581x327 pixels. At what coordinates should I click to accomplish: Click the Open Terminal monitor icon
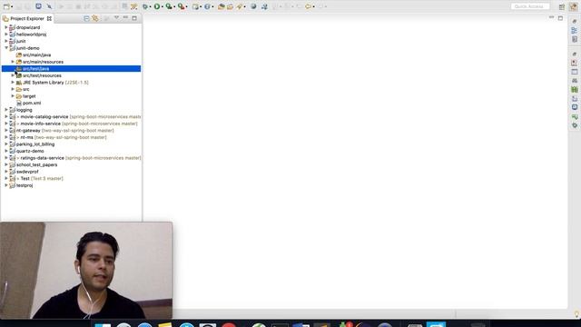tap(38, 6)
